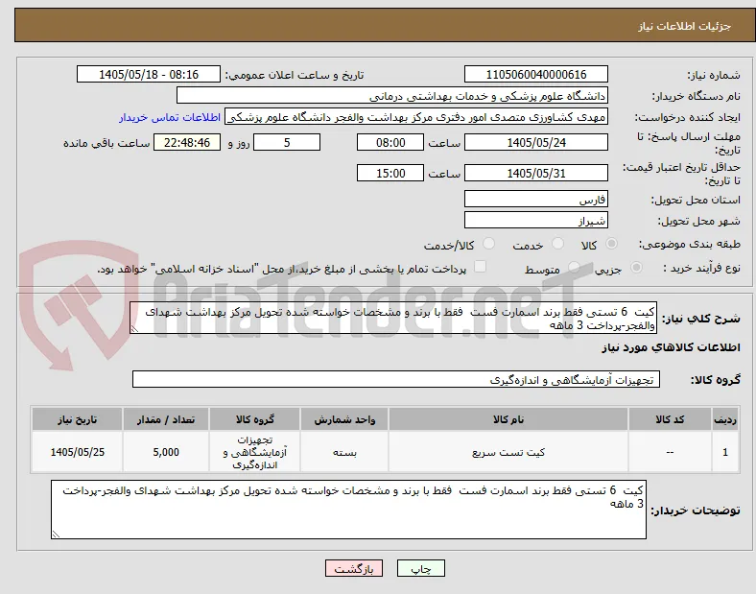This screenshot has height=594, width=756.
Task: Click the need date cell 1405/05/25
Action: click(x=77, y=452)
